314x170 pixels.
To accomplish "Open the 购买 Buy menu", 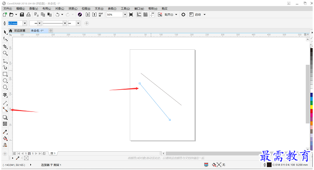I will (x=165, y=8).
